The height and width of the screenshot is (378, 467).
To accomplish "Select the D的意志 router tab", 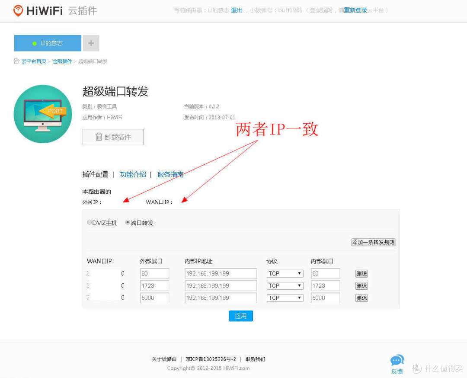I will click(48, 43).
